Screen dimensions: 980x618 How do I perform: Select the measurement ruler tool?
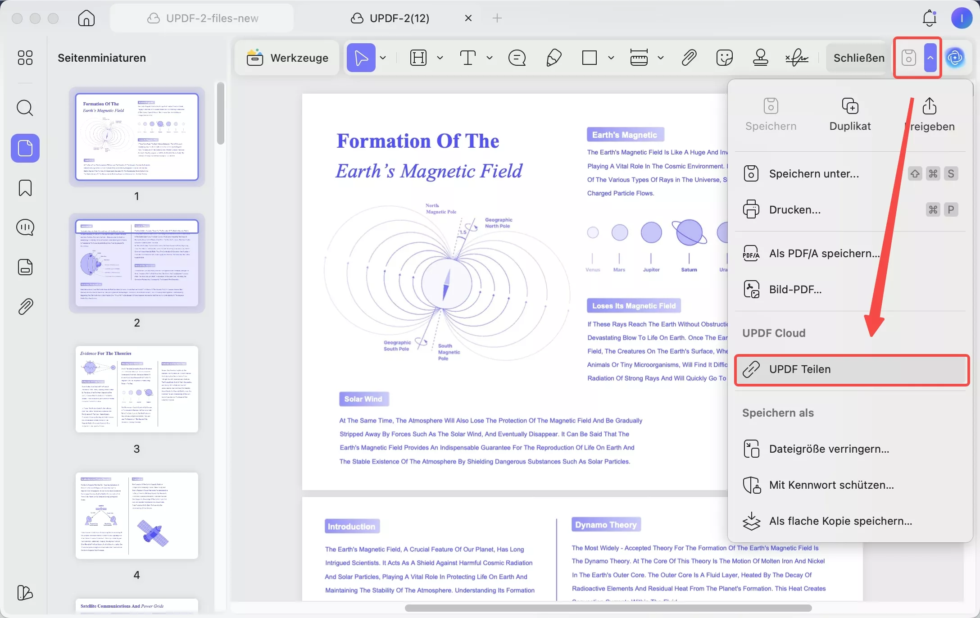click(x=639, y=58)
